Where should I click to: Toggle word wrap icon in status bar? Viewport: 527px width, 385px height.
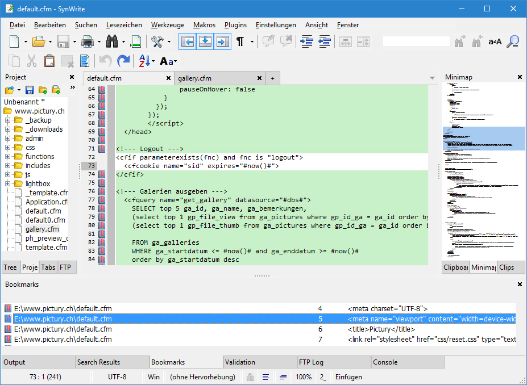coord(265,377)
